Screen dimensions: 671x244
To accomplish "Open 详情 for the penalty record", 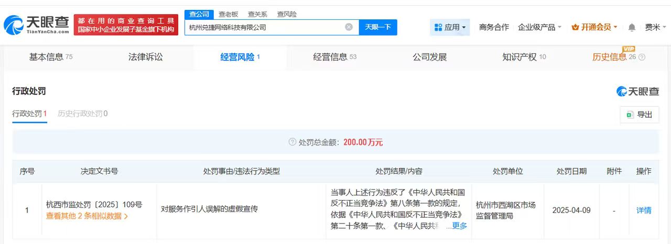I will pyautogui.click(x=643, y=210).
